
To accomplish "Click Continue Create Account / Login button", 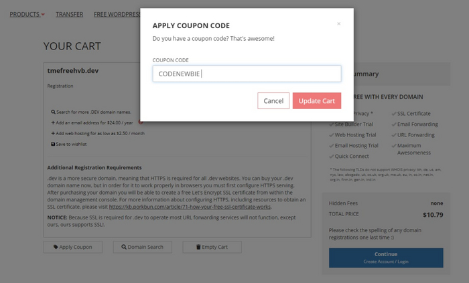I will coord(385,258).
